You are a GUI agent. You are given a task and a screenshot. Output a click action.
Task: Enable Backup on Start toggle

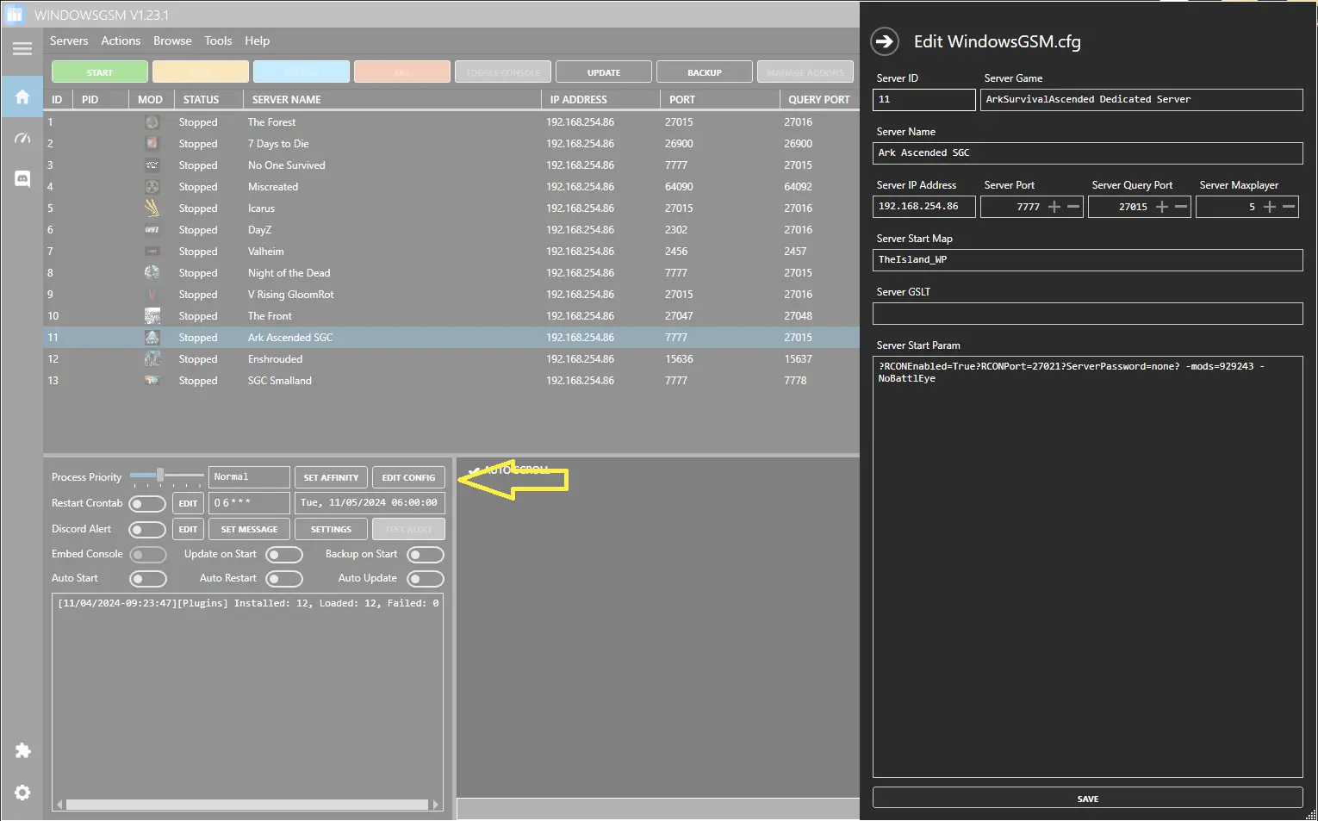[426, 555]
